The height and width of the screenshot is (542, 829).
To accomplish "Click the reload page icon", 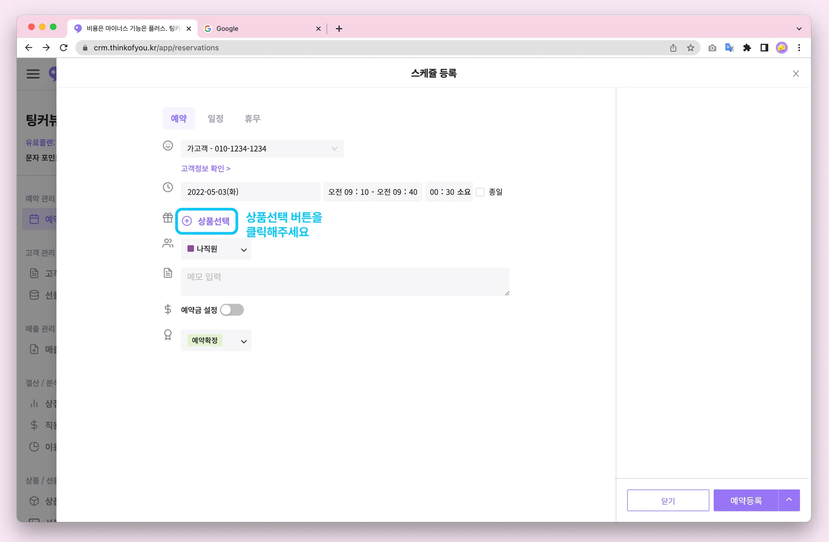I will 64,48.
